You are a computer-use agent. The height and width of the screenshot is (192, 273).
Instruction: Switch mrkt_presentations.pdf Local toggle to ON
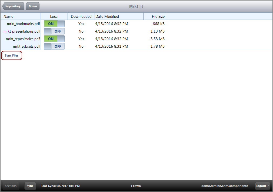tap(54, 31)
